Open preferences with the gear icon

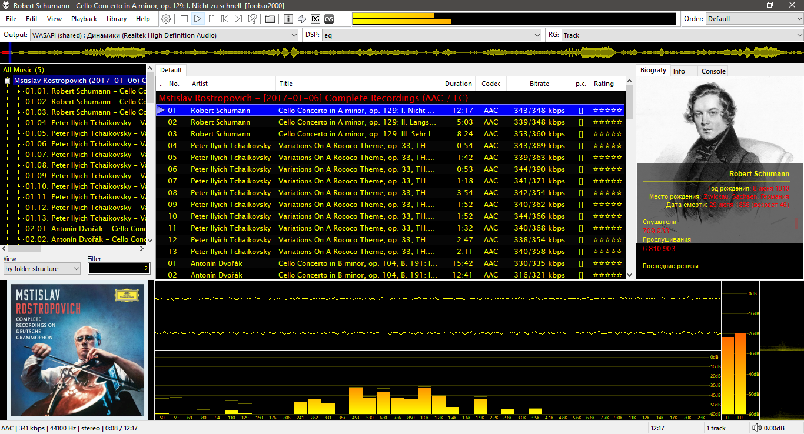pos(166,19)
